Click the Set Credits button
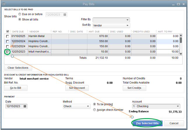188x130 pixels. click(134, 88)
